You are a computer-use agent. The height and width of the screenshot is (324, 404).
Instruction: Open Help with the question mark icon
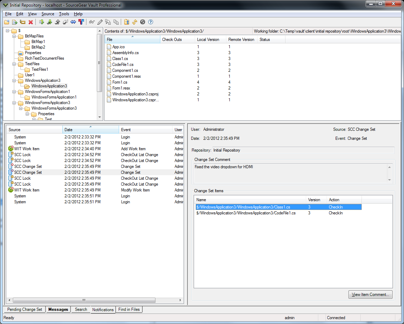tap(151, 22)
